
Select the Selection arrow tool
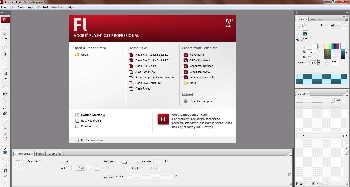point(5,27)
